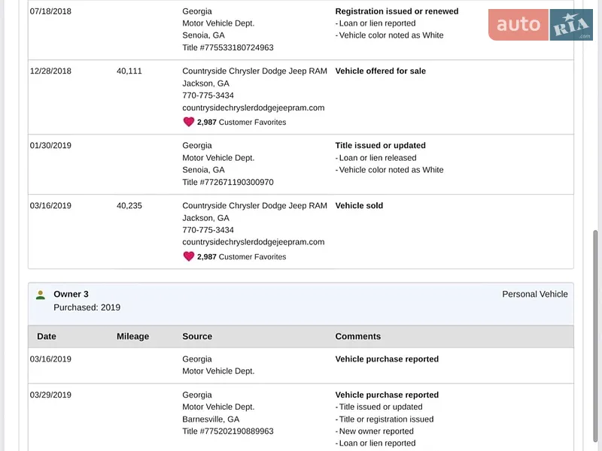The height and width of the screenshot is (451, 602).
Task: Click the Mileage column header
Action: (133, 336)
